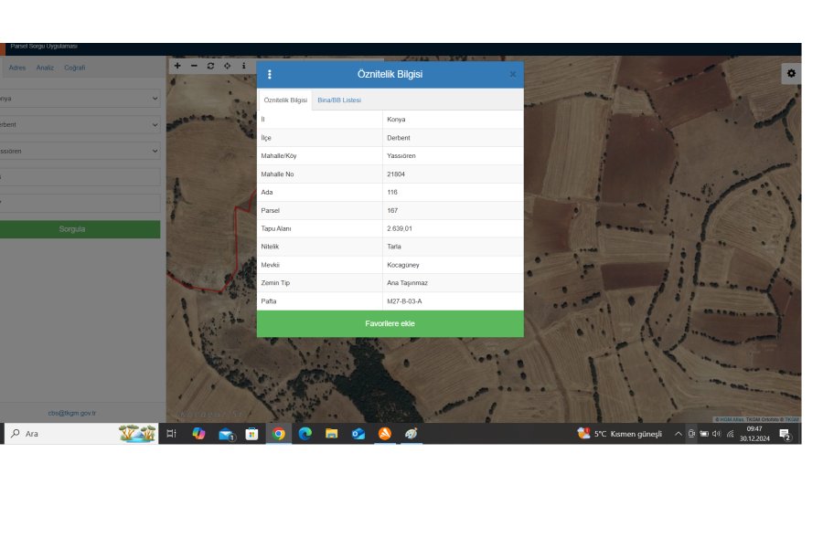Click the map refresh icon

[210, 66]
